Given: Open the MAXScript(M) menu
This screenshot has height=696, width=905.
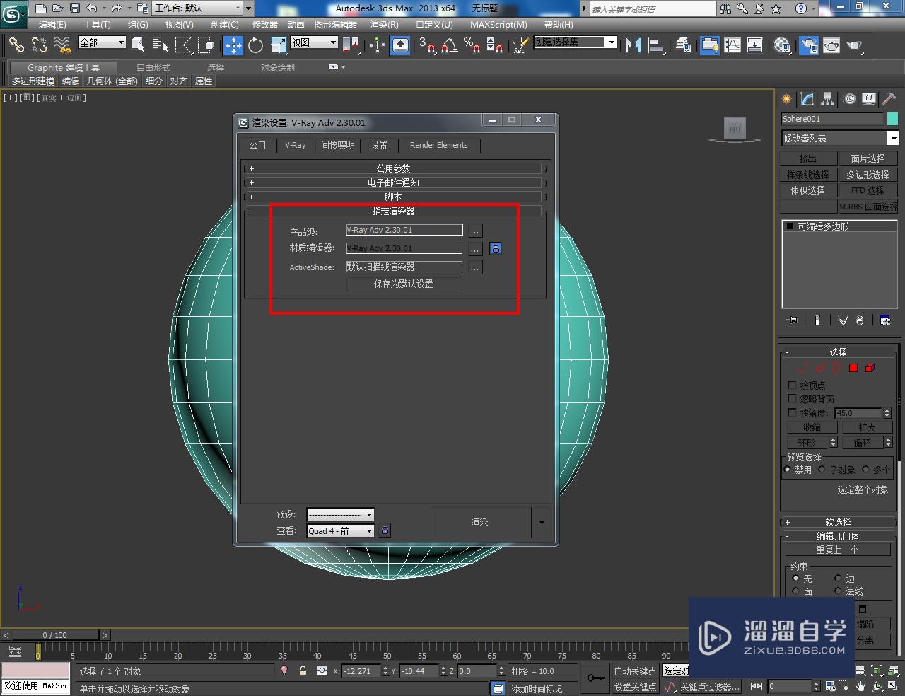Looking at the screenshot, I should pyautogui.click(x=498, y=24).
